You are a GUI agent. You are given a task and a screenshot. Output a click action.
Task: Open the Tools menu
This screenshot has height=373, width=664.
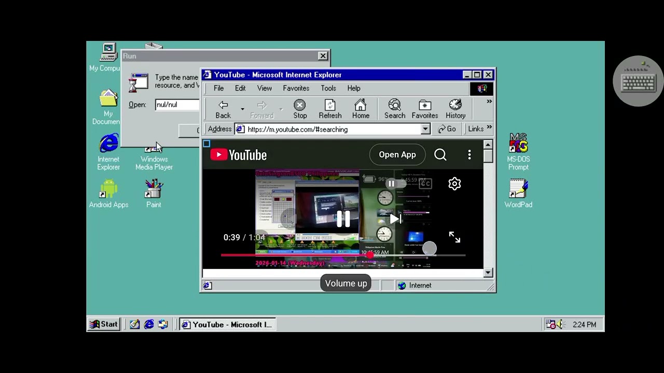click(x=328, y=89)
